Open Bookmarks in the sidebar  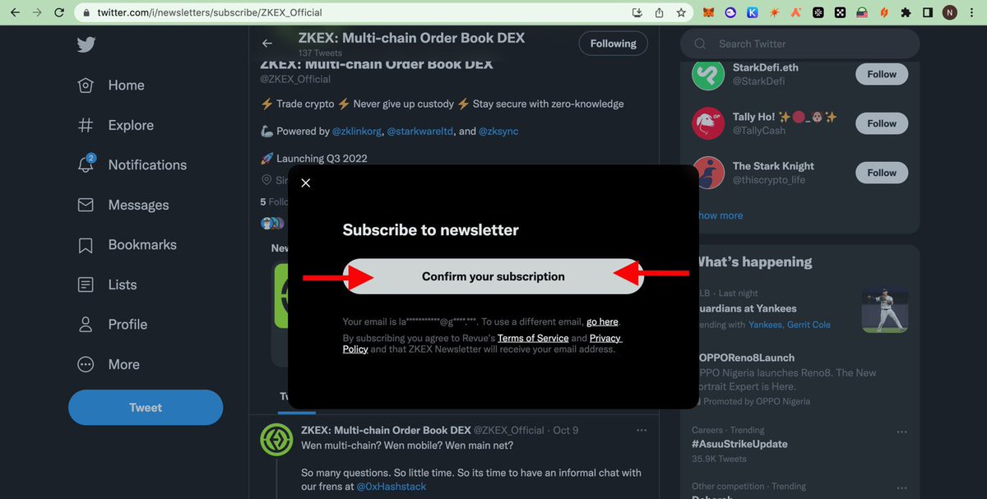click(x=126, y=244)
